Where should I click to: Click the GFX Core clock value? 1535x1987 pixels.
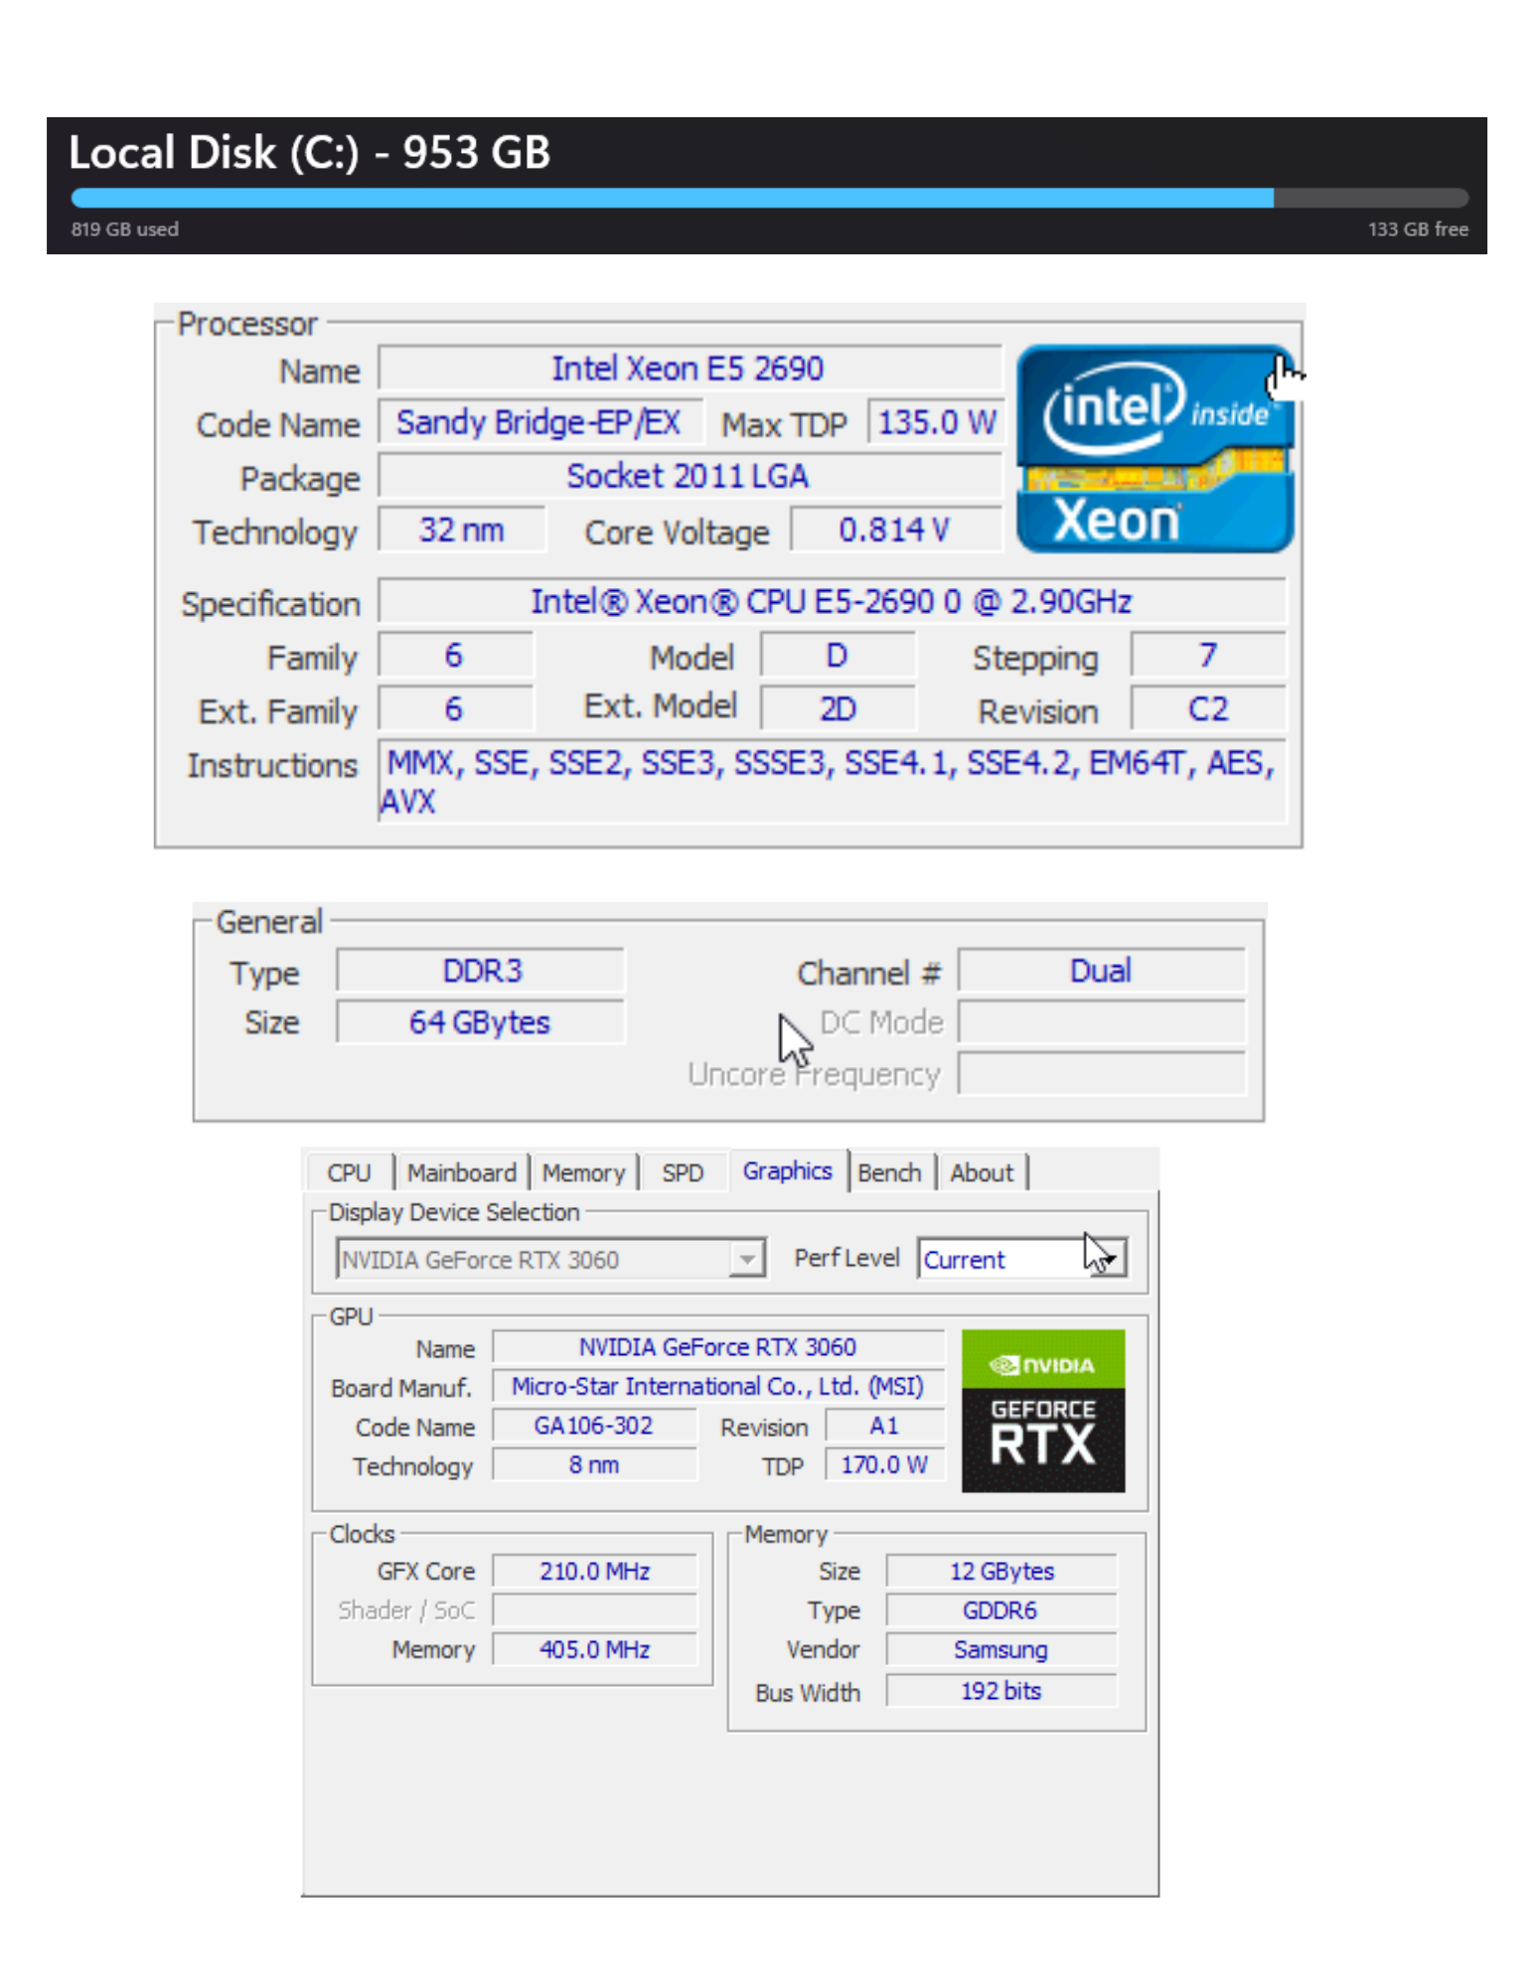[594, 1571]
